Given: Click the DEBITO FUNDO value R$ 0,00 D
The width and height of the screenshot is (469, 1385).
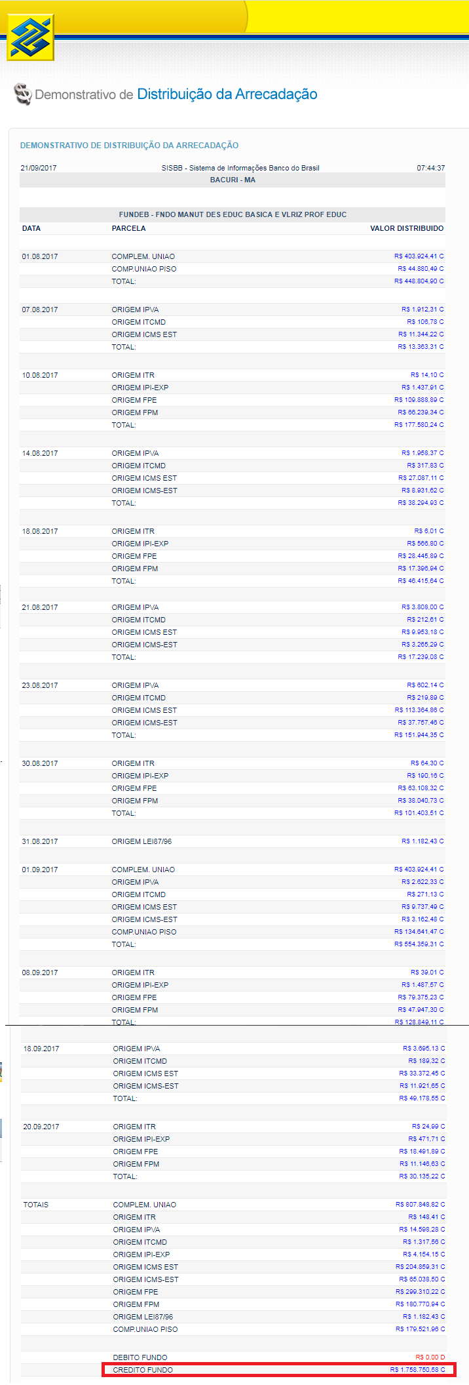Looking at the screenshot, I should [430, 1357].
